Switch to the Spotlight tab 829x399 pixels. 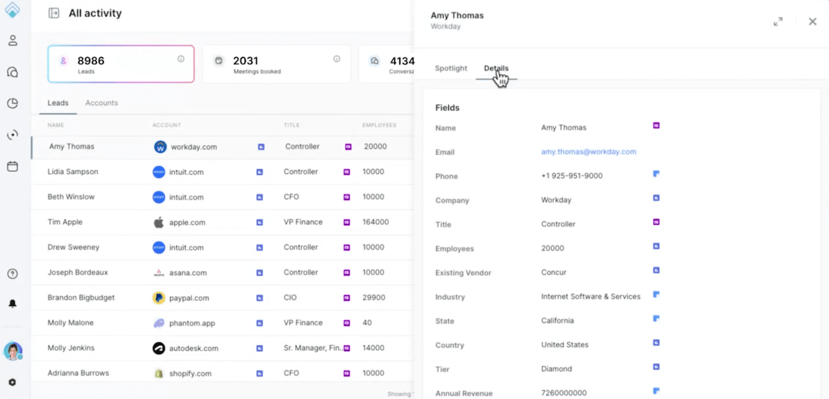[x=451, y=68]
